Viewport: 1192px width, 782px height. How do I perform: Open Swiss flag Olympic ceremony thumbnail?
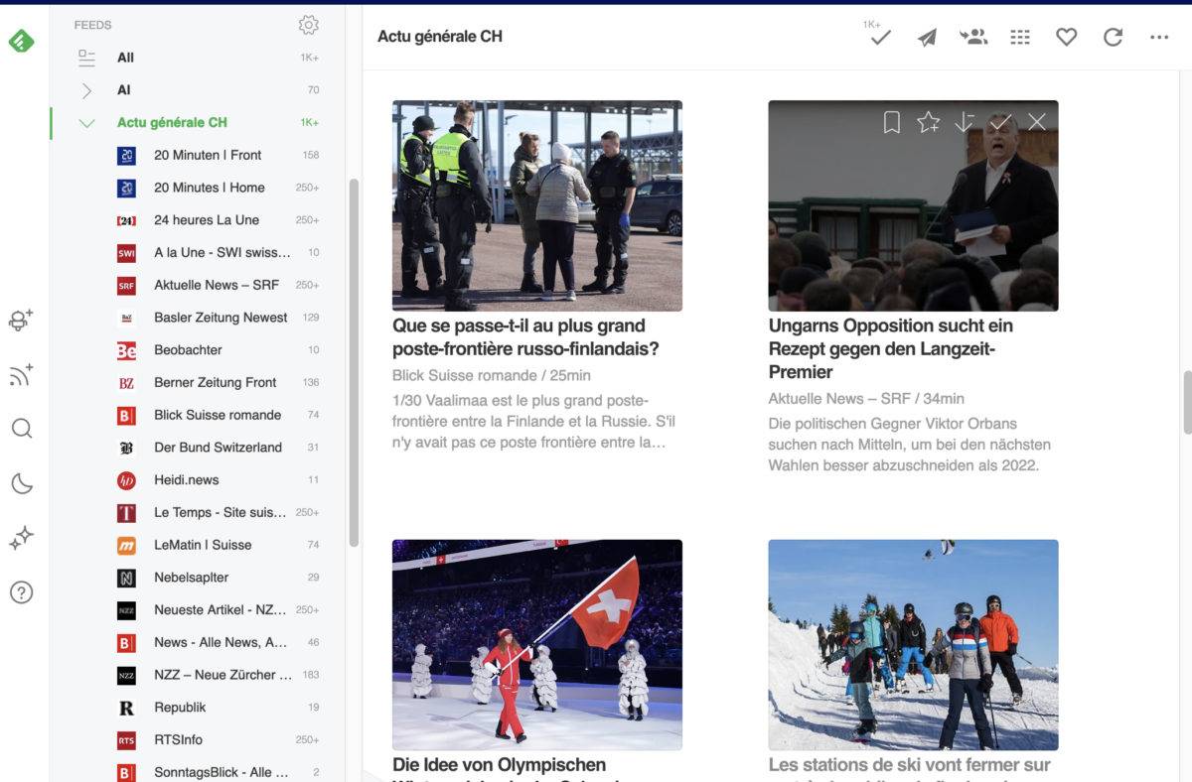pyautogui.click(x=537, y=645)
